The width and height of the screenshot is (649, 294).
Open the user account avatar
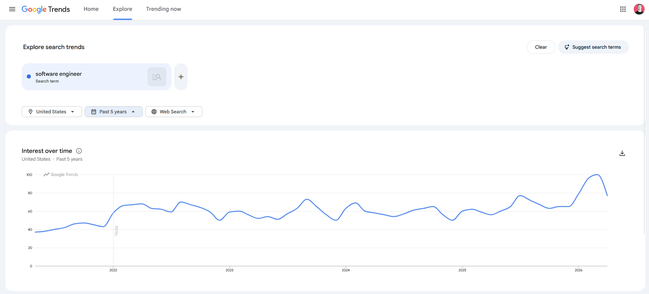639,9
